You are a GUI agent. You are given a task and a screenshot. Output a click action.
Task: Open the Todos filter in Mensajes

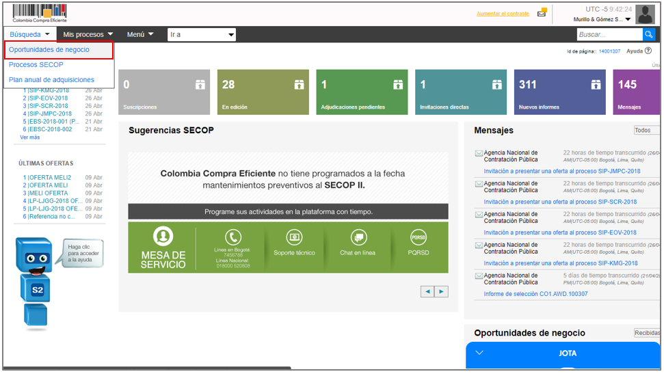(646, 131)
